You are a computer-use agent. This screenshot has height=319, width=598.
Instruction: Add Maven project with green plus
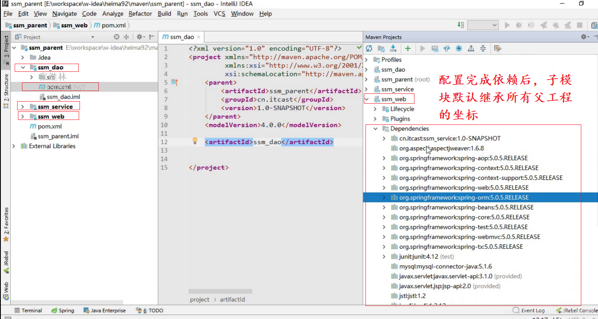pos(408,49)
